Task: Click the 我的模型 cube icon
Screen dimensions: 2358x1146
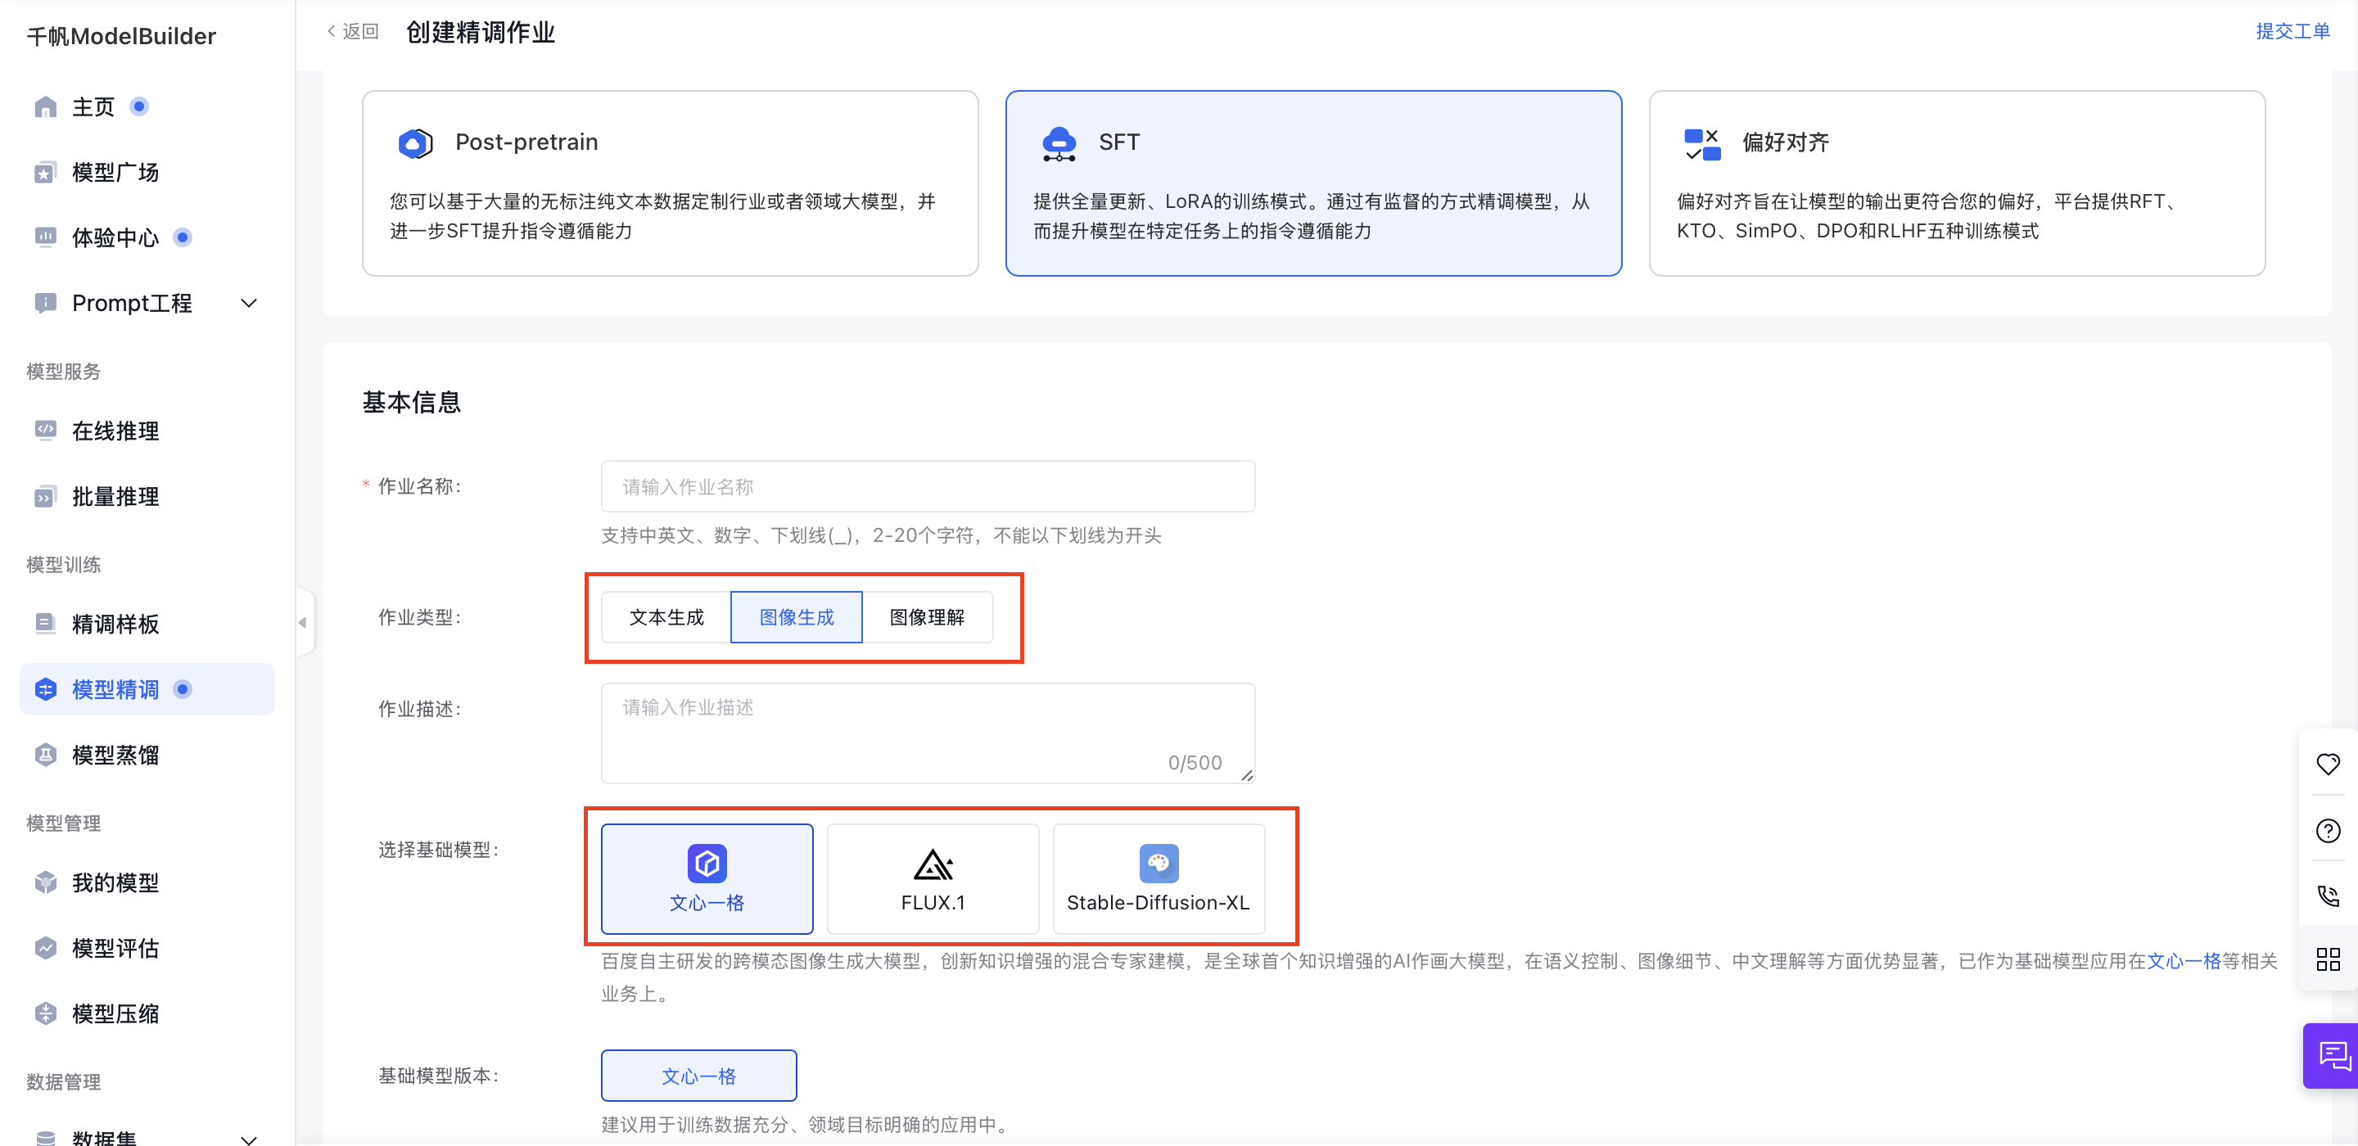Action: [45, 882]
